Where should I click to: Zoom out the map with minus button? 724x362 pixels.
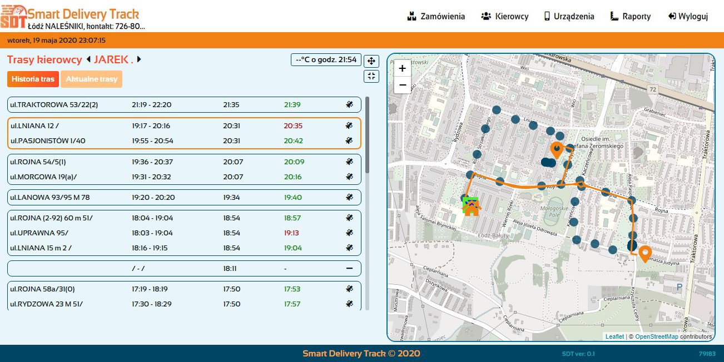click(x=402, y=85)
